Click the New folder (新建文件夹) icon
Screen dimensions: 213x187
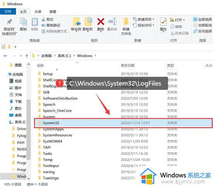(126, 21)
